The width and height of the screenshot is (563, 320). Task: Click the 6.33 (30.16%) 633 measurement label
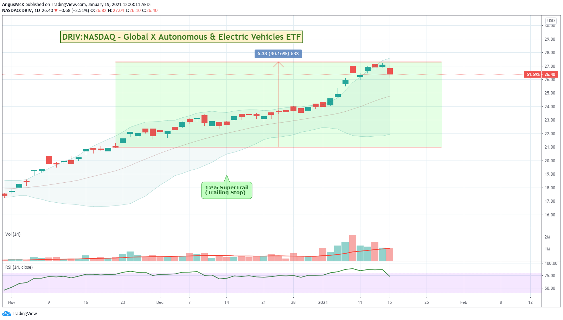[x=278, y=54]
